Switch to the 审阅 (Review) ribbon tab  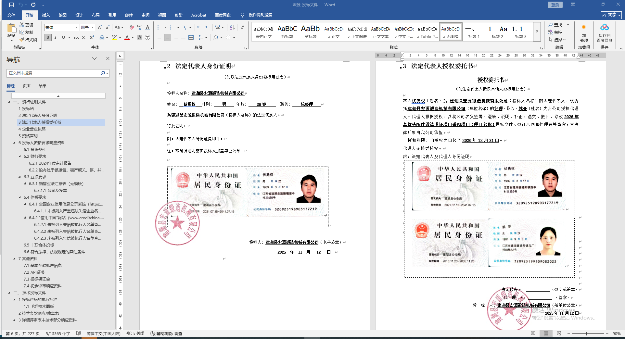coord(146,15)
